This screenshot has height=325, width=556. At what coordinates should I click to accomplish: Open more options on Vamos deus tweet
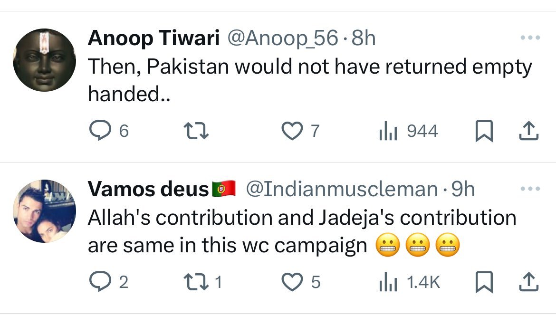coord(530,189)
